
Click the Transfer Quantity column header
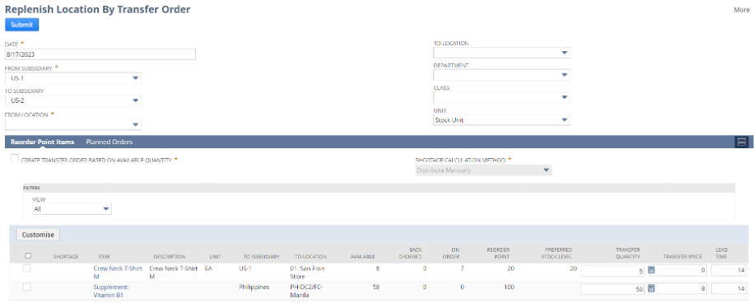coord(627,254)
